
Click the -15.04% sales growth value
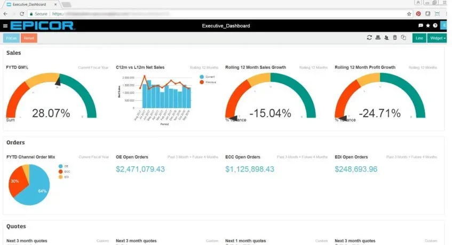(270, 113)
